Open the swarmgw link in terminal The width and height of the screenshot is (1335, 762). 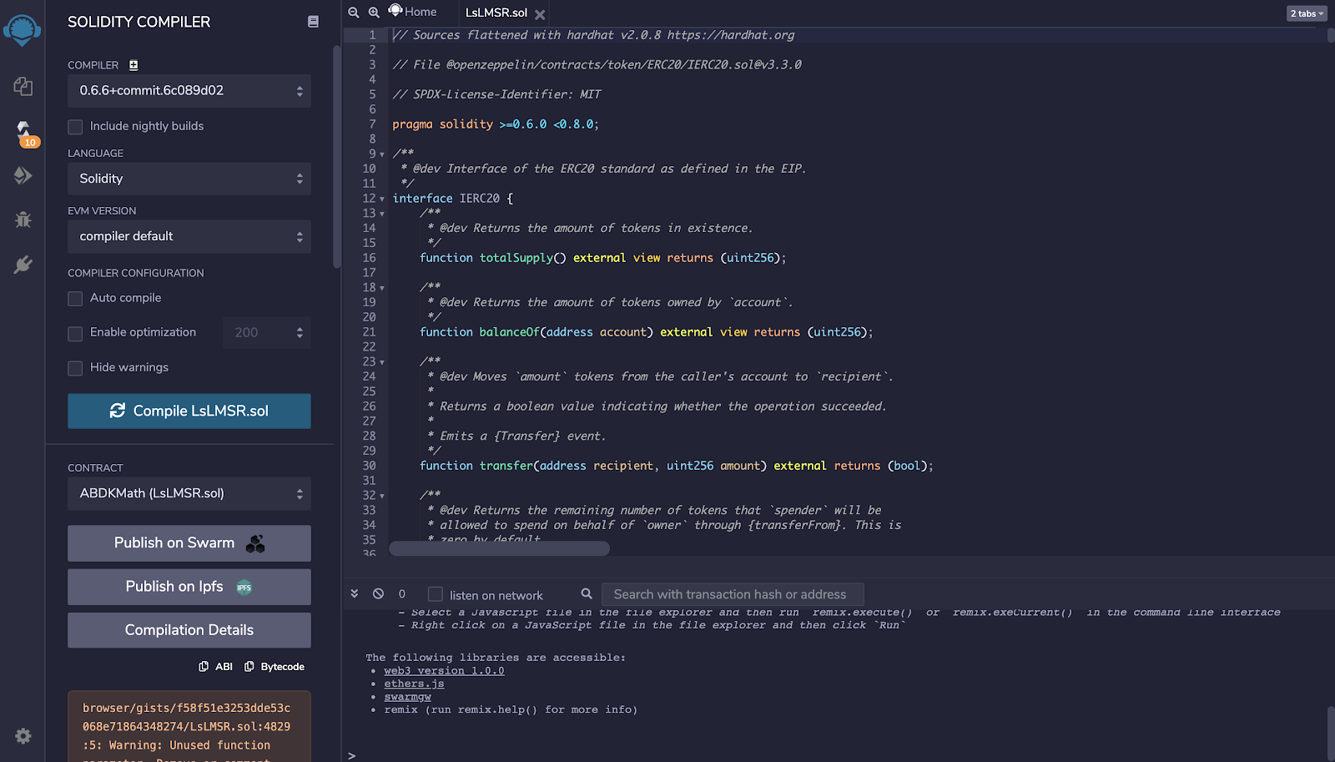(x=407, y=697)
